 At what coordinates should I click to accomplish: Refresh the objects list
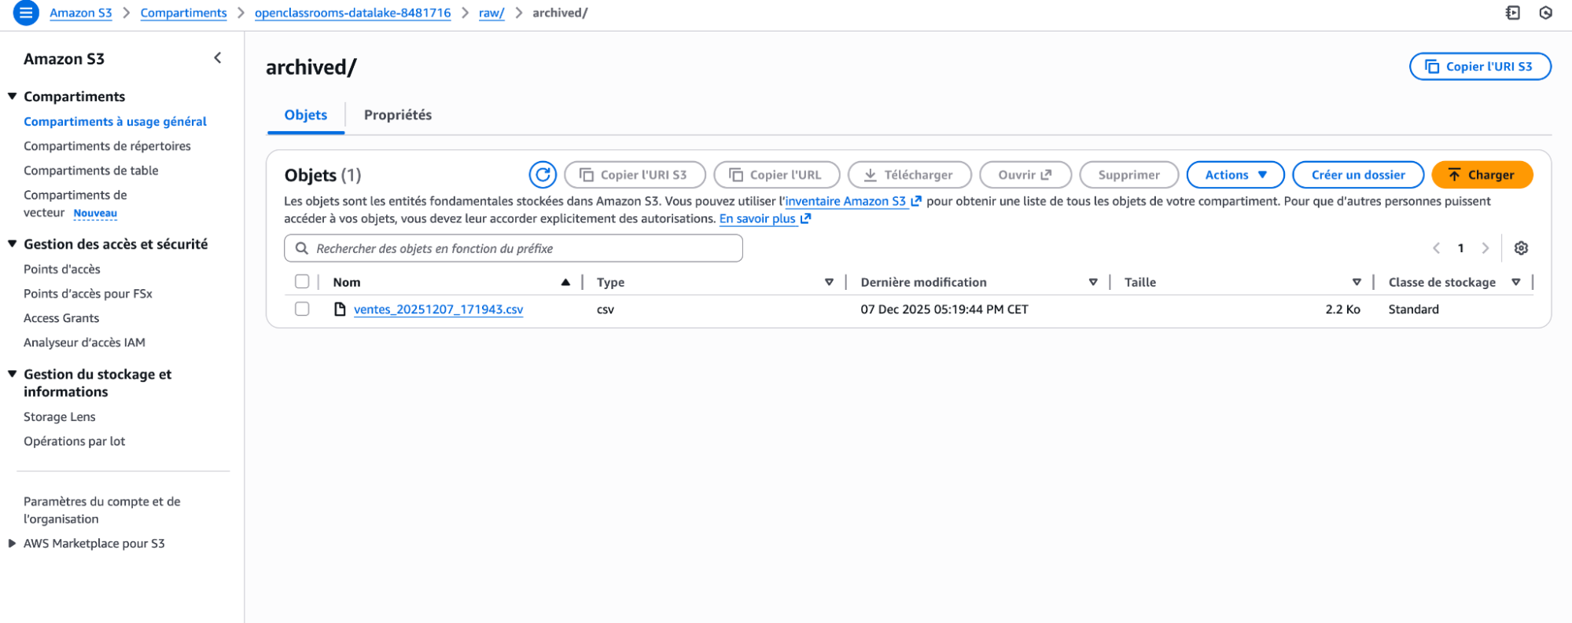543,174
